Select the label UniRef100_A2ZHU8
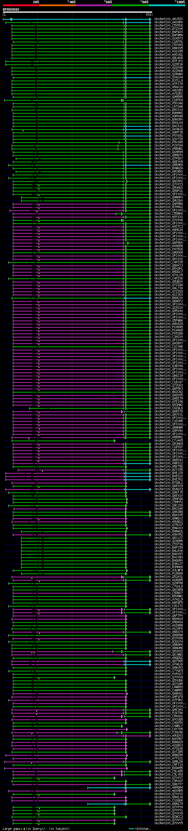The image size is (188, 831). (x=169, y=71)
